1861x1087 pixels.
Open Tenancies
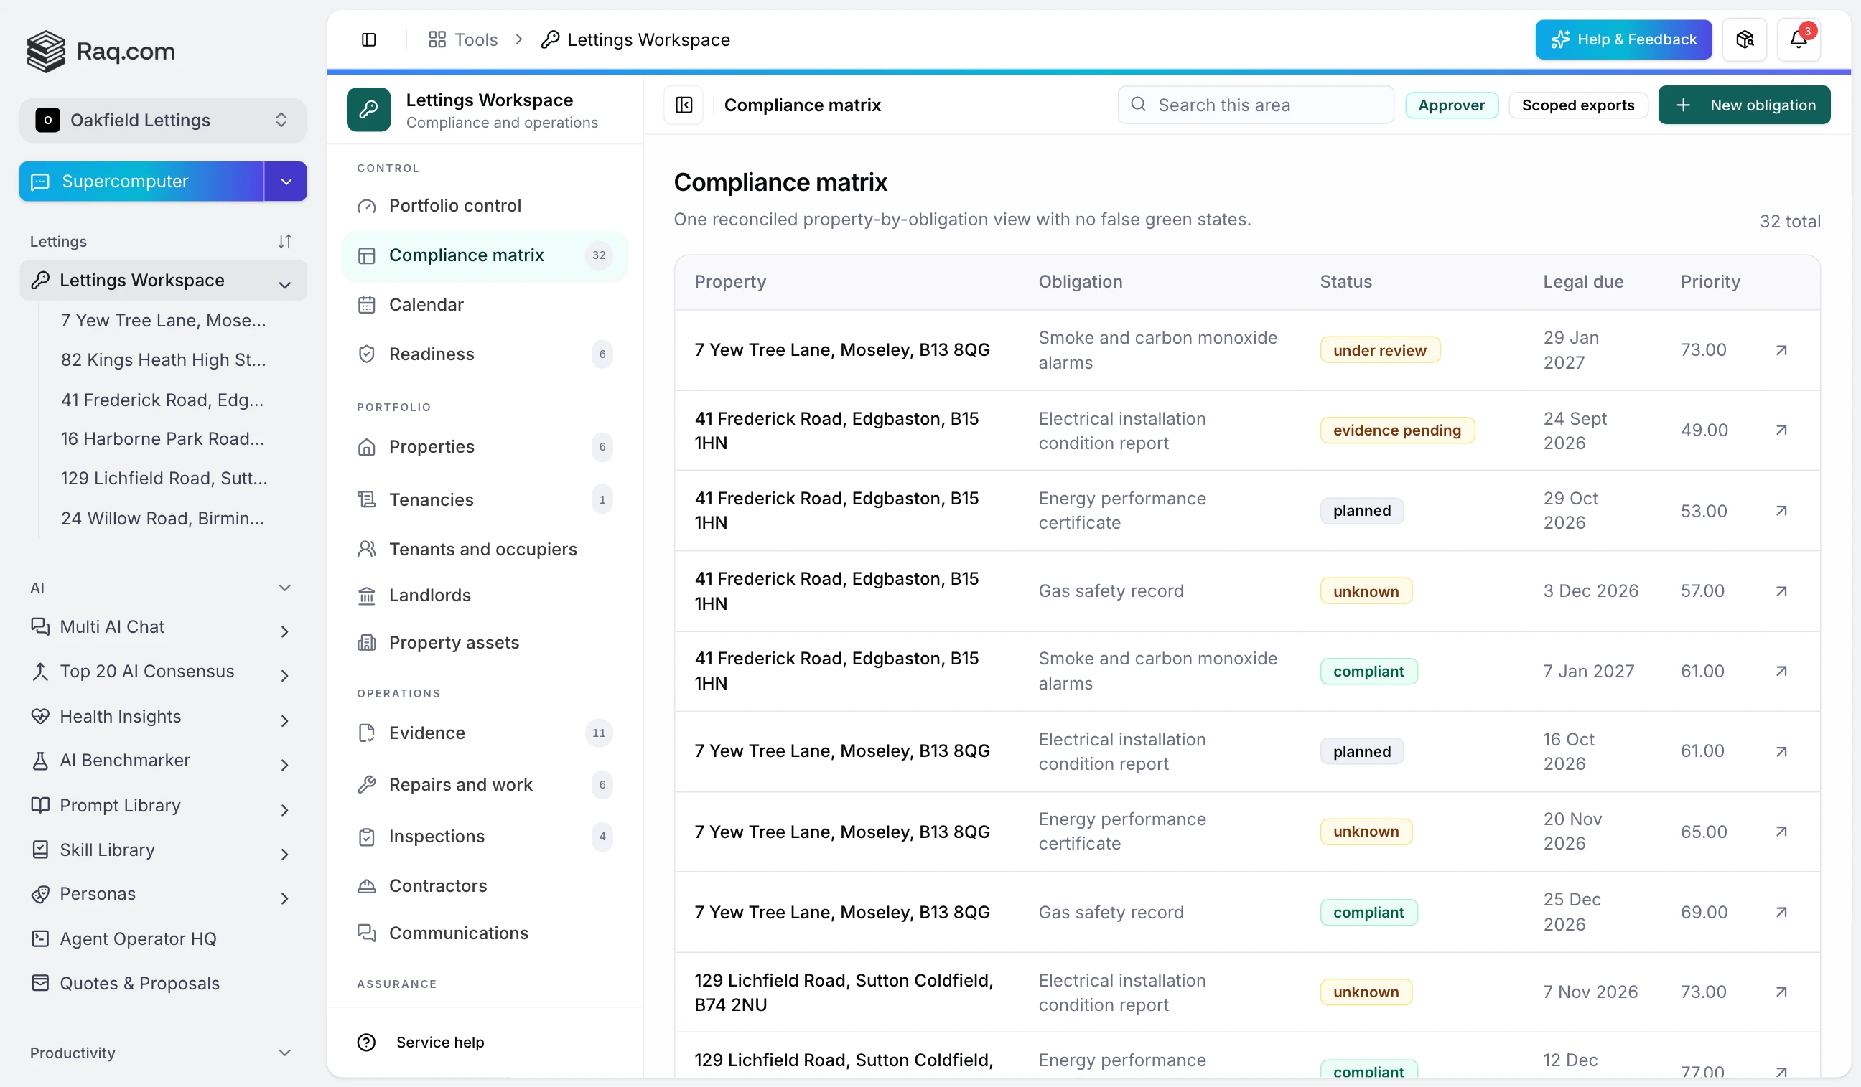click(485, 499)
